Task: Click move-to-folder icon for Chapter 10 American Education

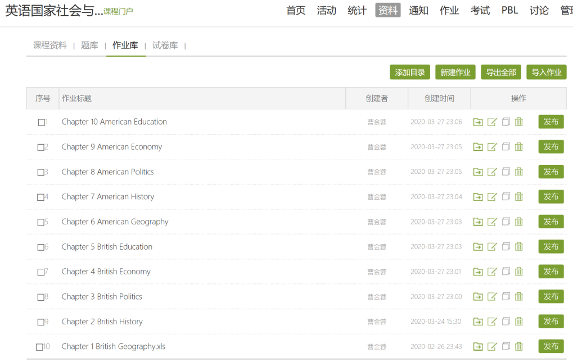Action: pyautogui.click(x=478, y=122)
